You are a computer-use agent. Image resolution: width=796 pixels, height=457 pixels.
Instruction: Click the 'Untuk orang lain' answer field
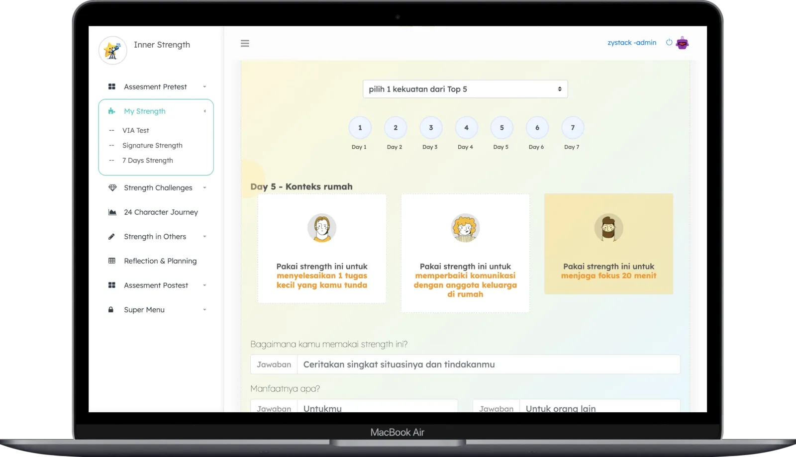point(599,406)
